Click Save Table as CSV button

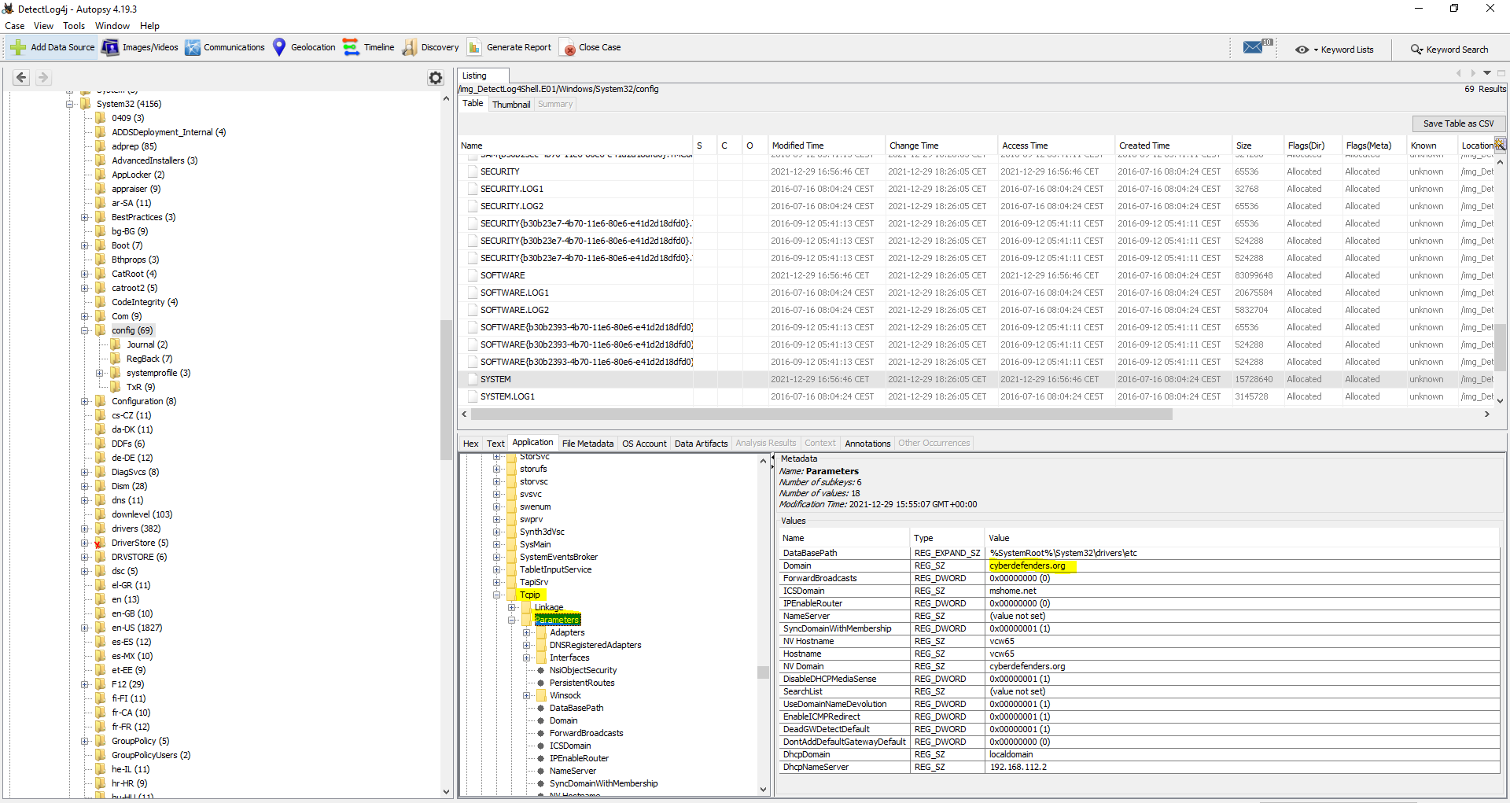pos(1458,123)
